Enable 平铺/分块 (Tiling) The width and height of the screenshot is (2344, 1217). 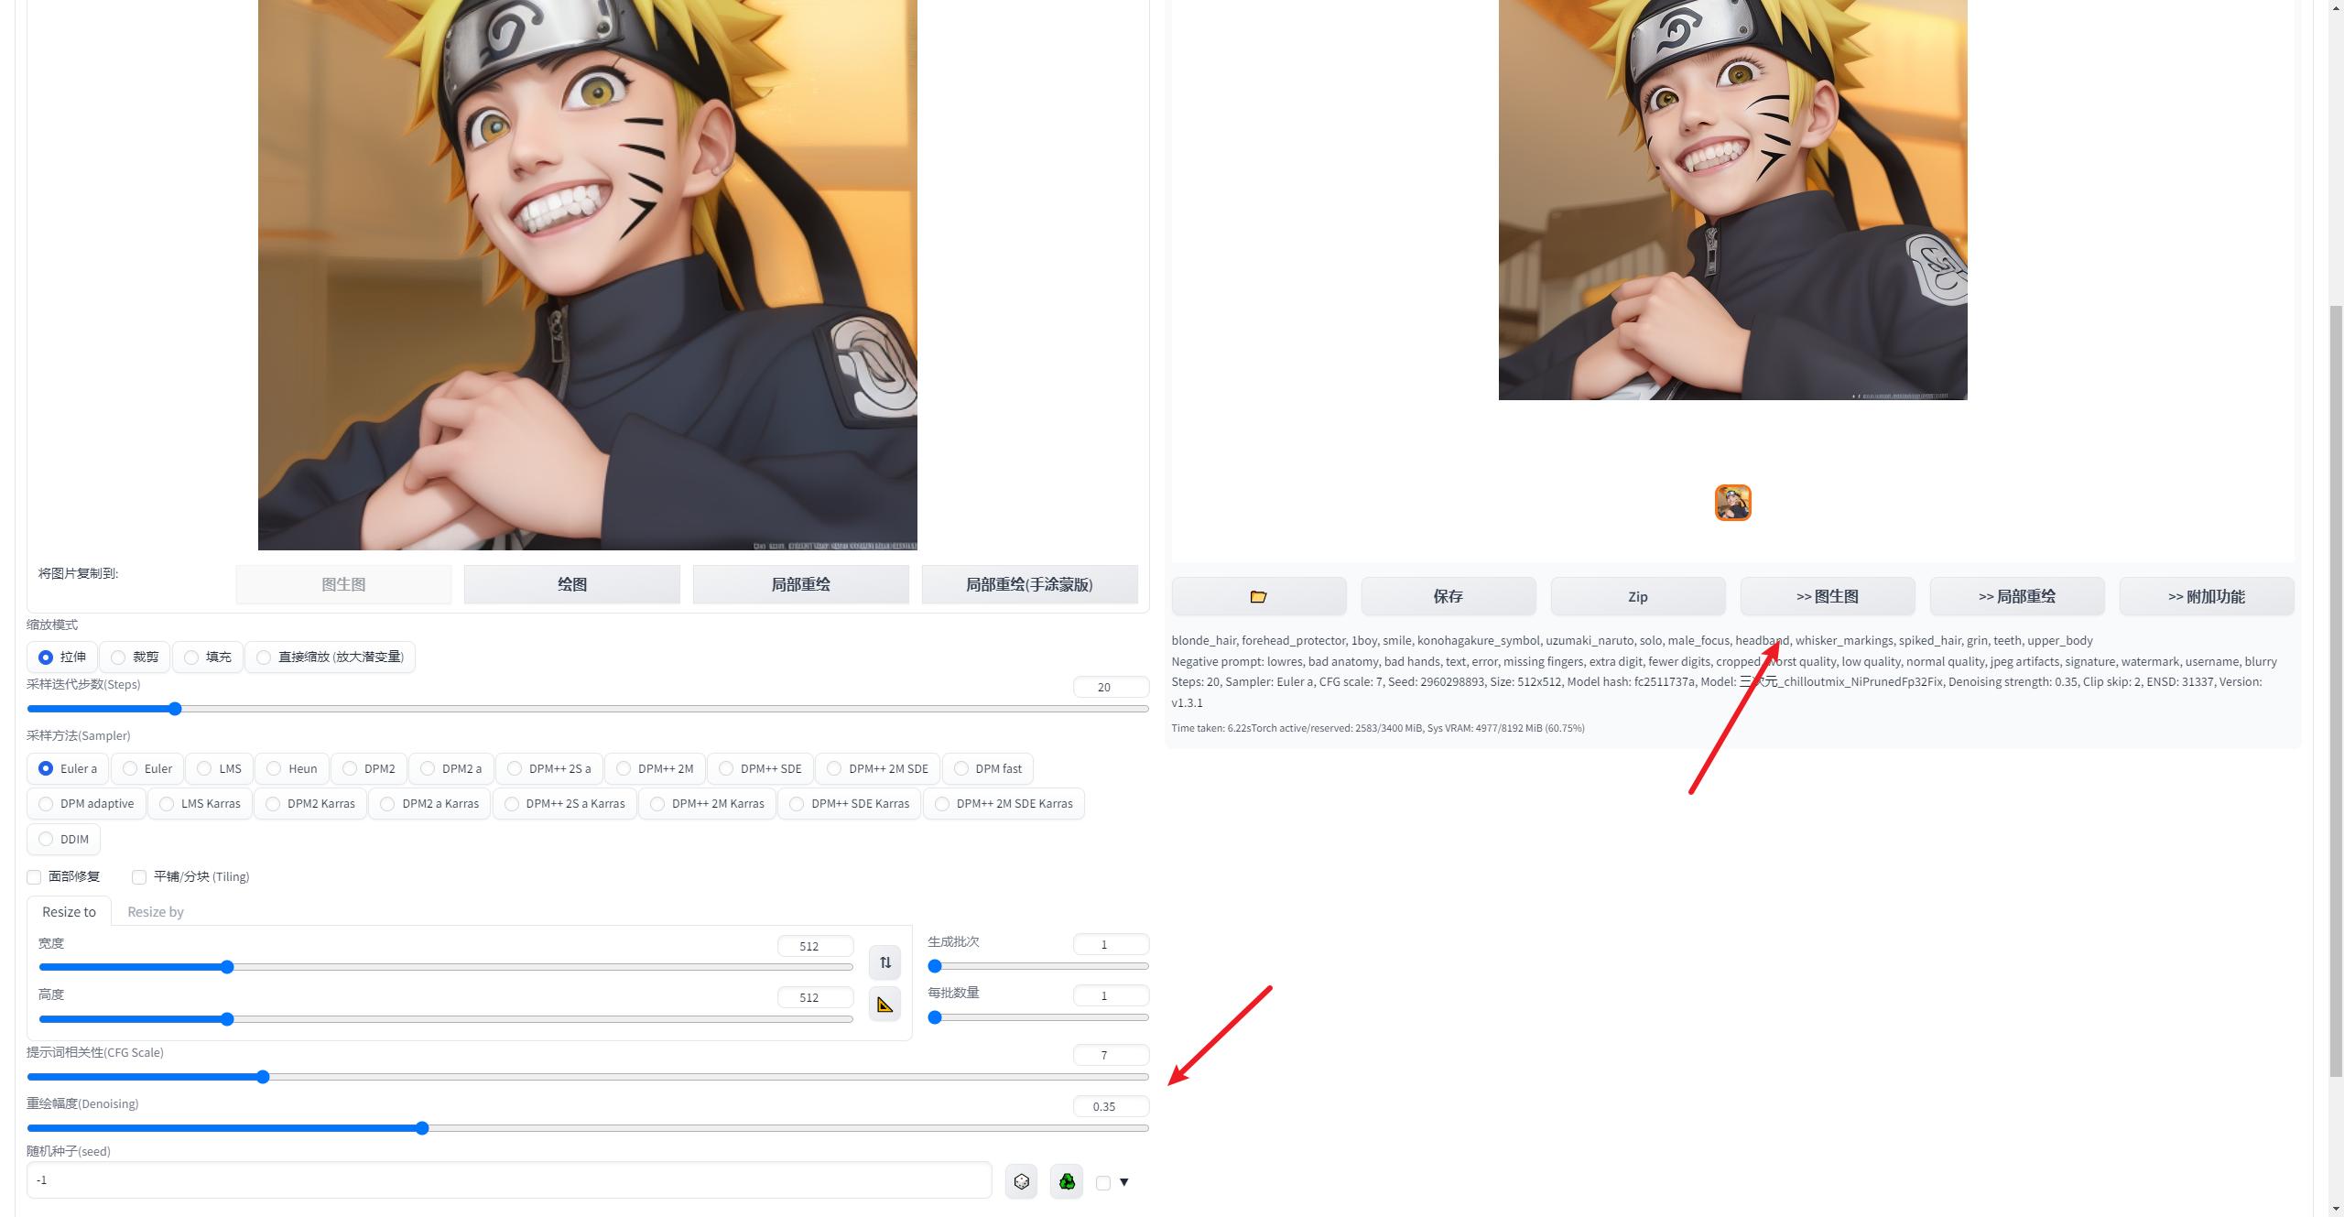tap(138, 876)
